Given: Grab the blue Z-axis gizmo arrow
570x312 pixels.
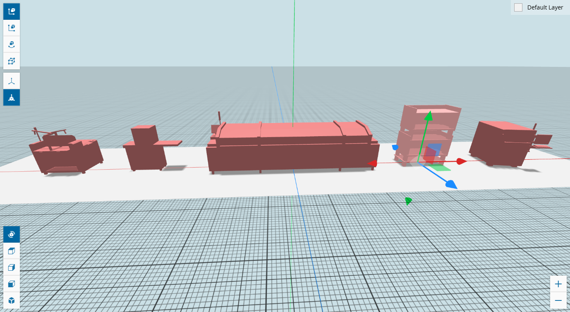Looking at the screenshot, I should [x=451, y=184].
